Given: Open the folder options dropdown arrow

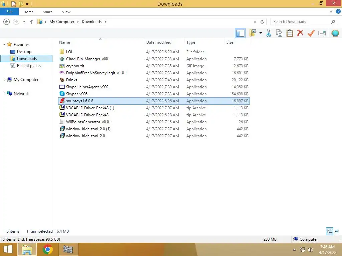Looking at the screenshot, I should point(261,33).
